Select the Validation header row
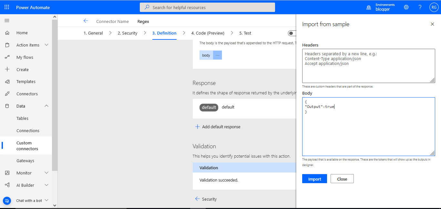441x209 pixels. [244, 168]
